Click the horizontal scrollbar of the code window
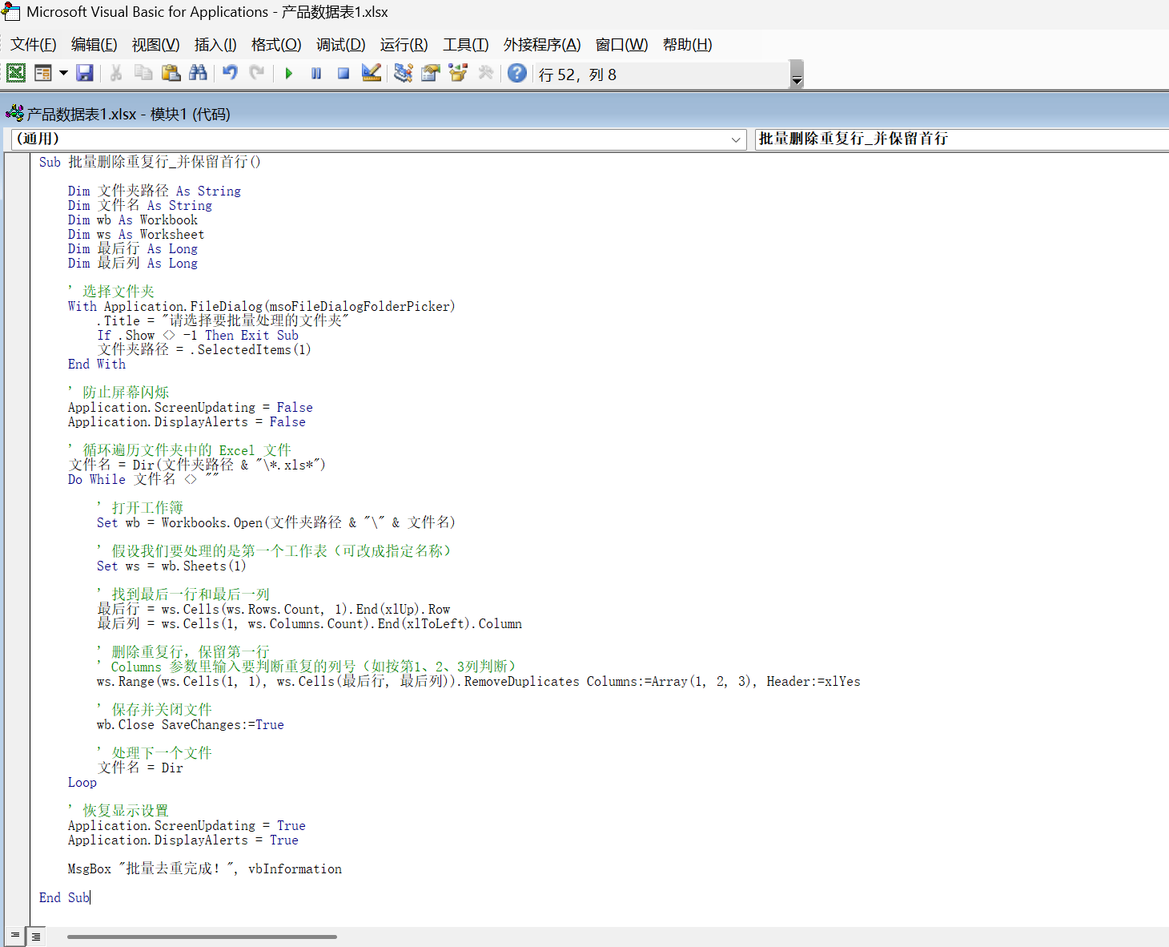Screen dimensions: 1169x947 202,936
